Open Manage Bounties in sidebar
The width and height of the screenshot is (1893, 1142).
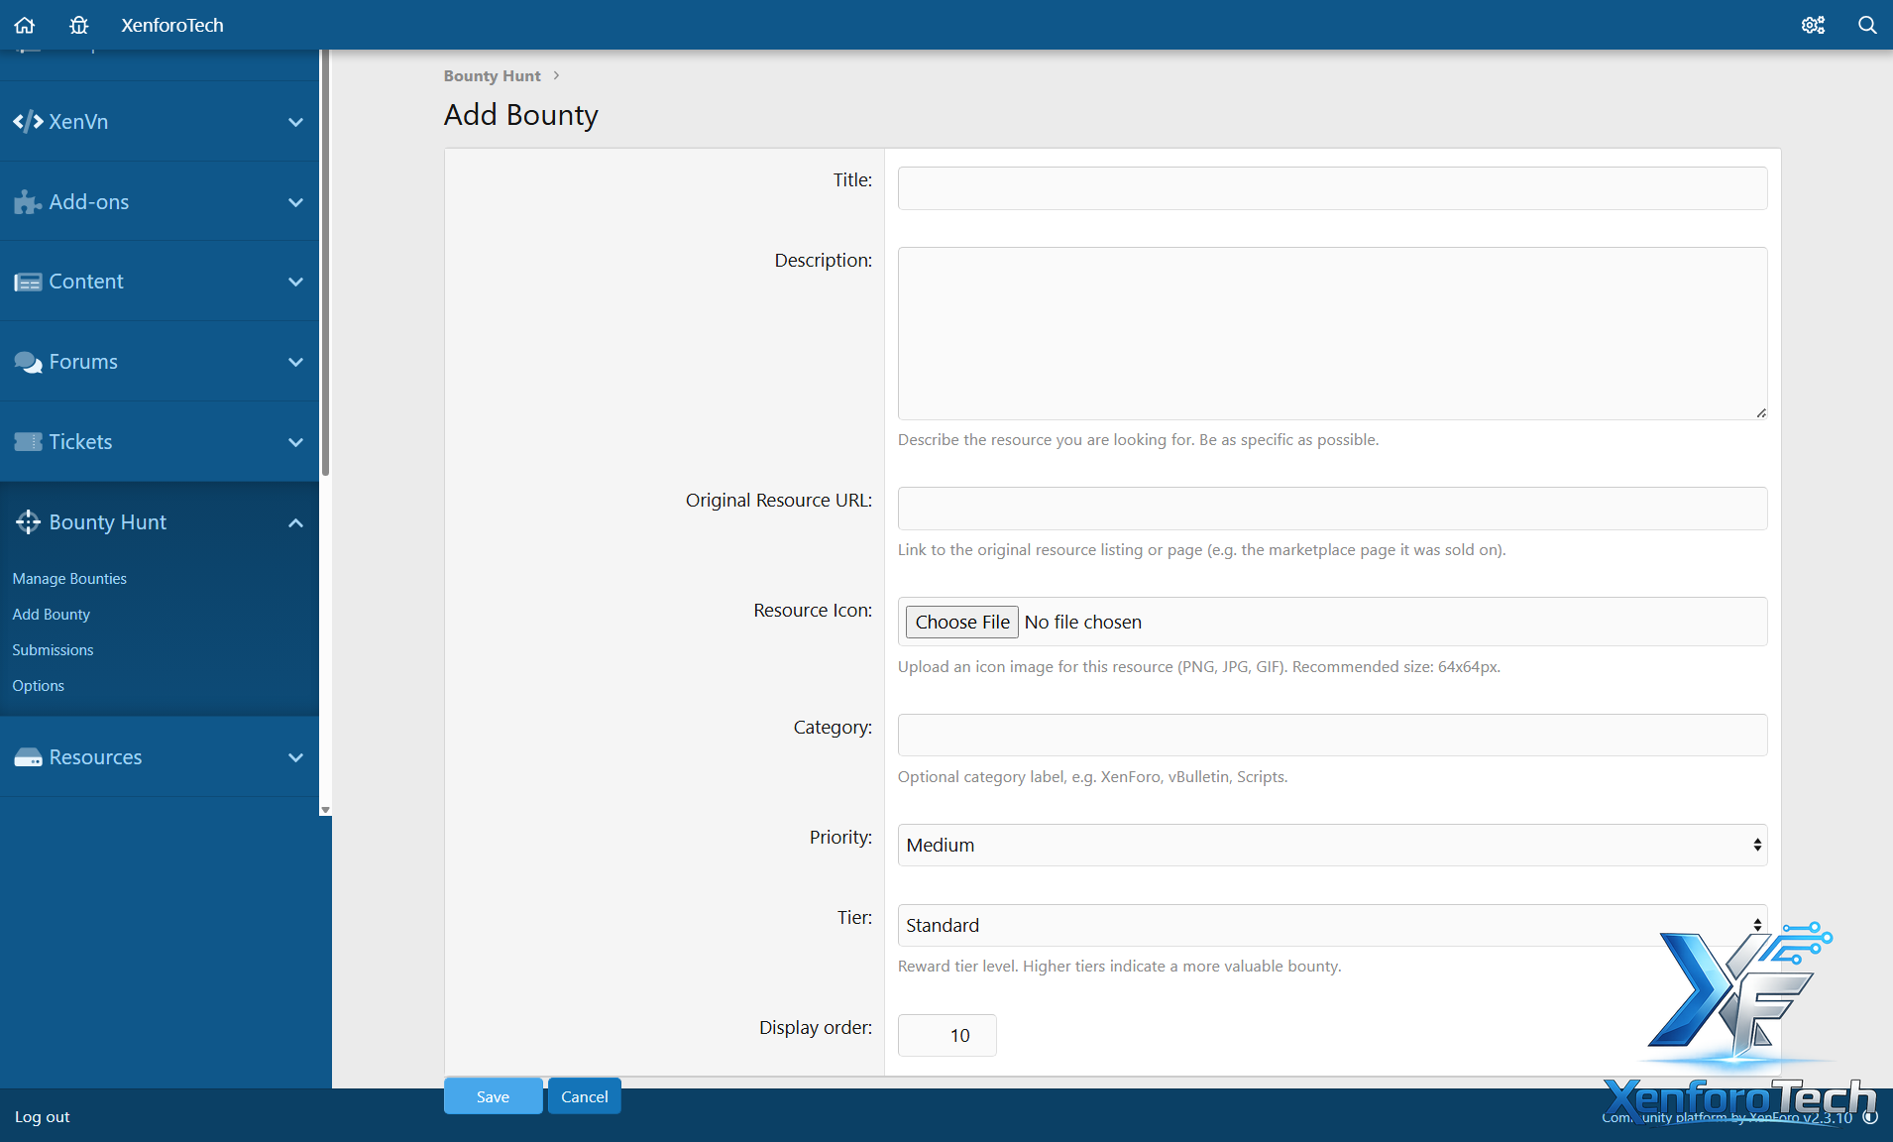pos(69,579)
